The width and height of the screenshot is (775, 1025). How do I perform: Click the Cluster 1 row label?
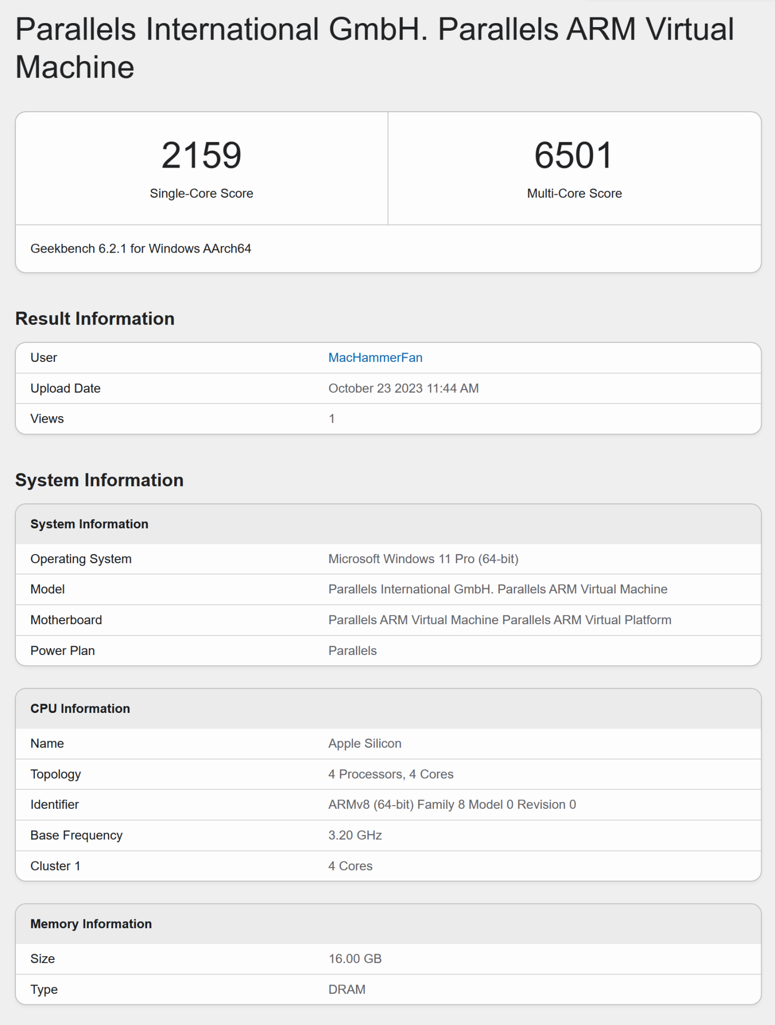coord(55,866)
